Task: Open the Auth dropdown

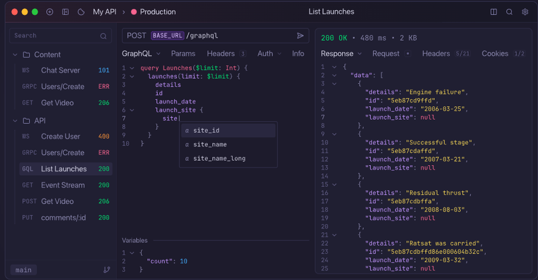Action: [x=269, y=54]
